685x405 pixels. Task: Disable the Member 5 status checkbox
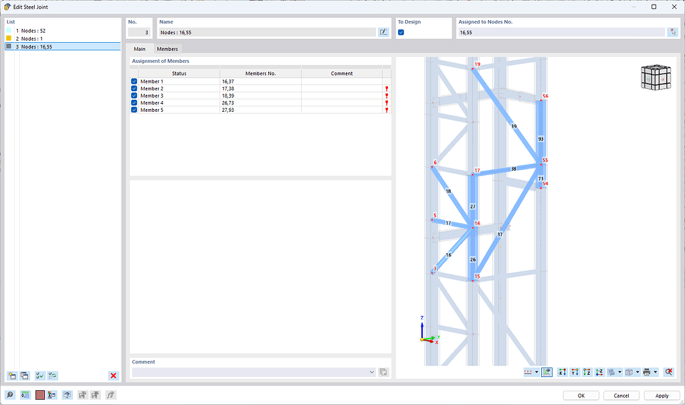click(133, 110)
